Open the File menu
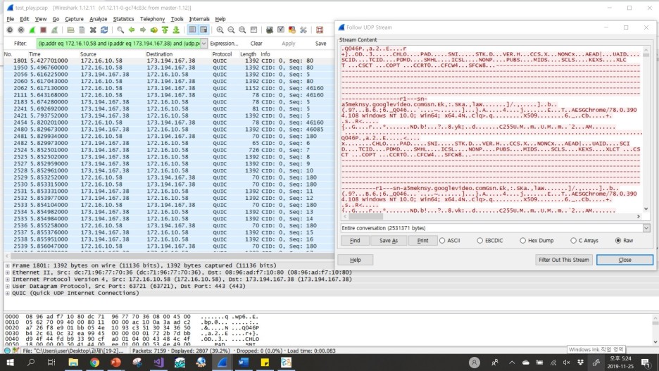This screenshot has width=659, height=371. click(x=10, y=19)
